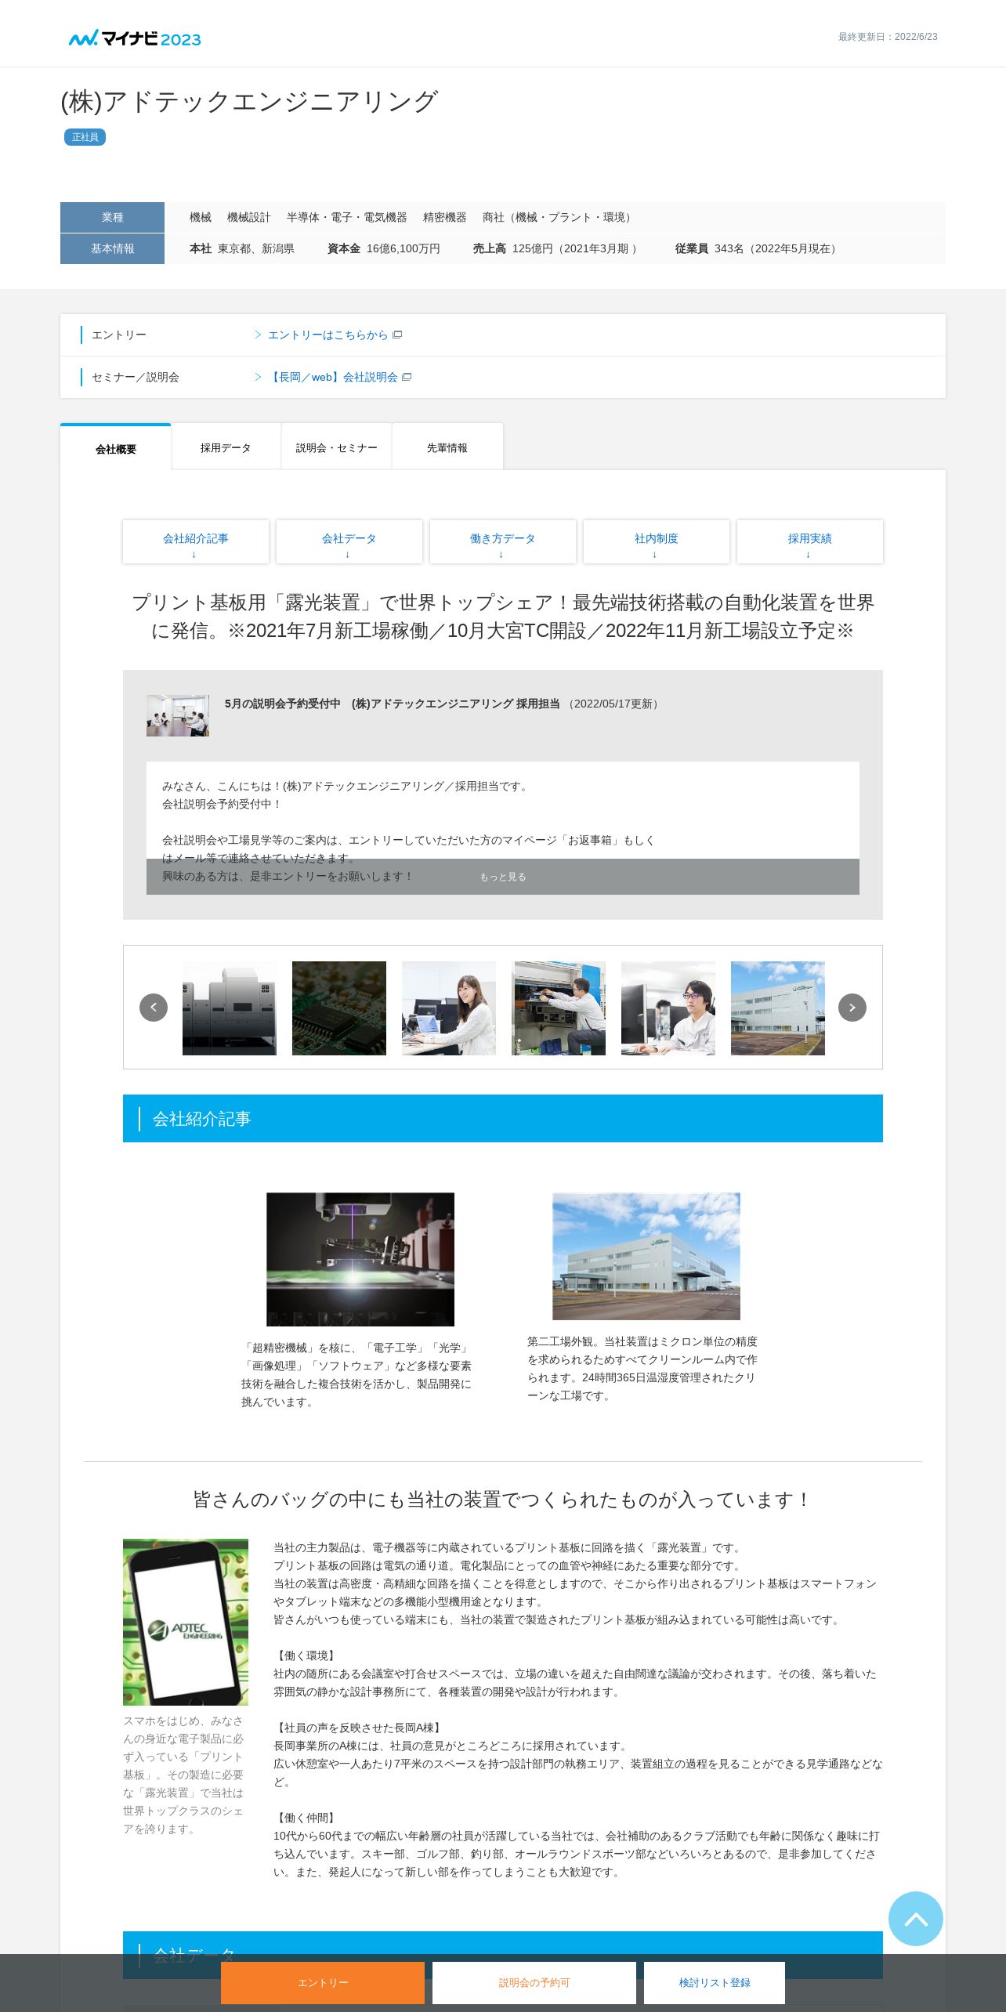
Task: Expand the message with もっと見る
Action: [x=503, y=877]
